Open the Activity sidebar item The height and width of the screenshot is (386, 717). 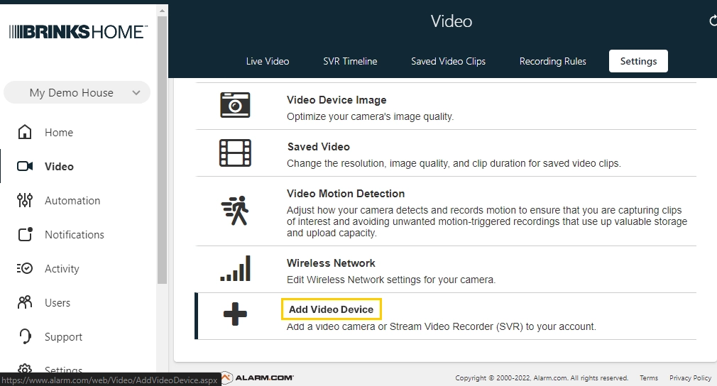tap(62, 269)
